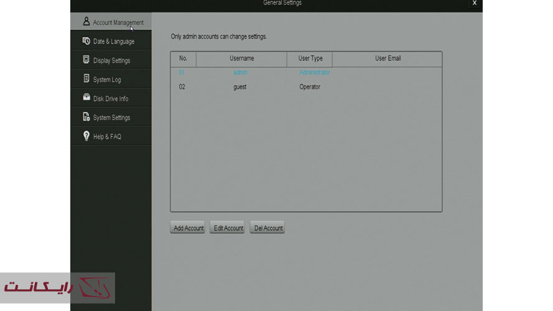The height and width of the screenshot is (311, 553).
Task: Click the Date & Language clock icon
Action: pyautogui.click(x=86, y=41)
